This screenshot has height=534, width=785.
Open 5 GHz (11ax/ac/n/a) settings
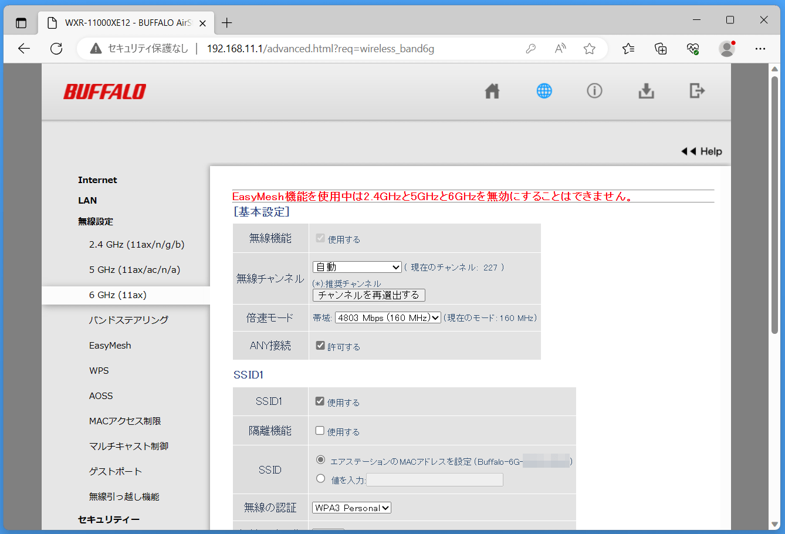tap(134, 270)
